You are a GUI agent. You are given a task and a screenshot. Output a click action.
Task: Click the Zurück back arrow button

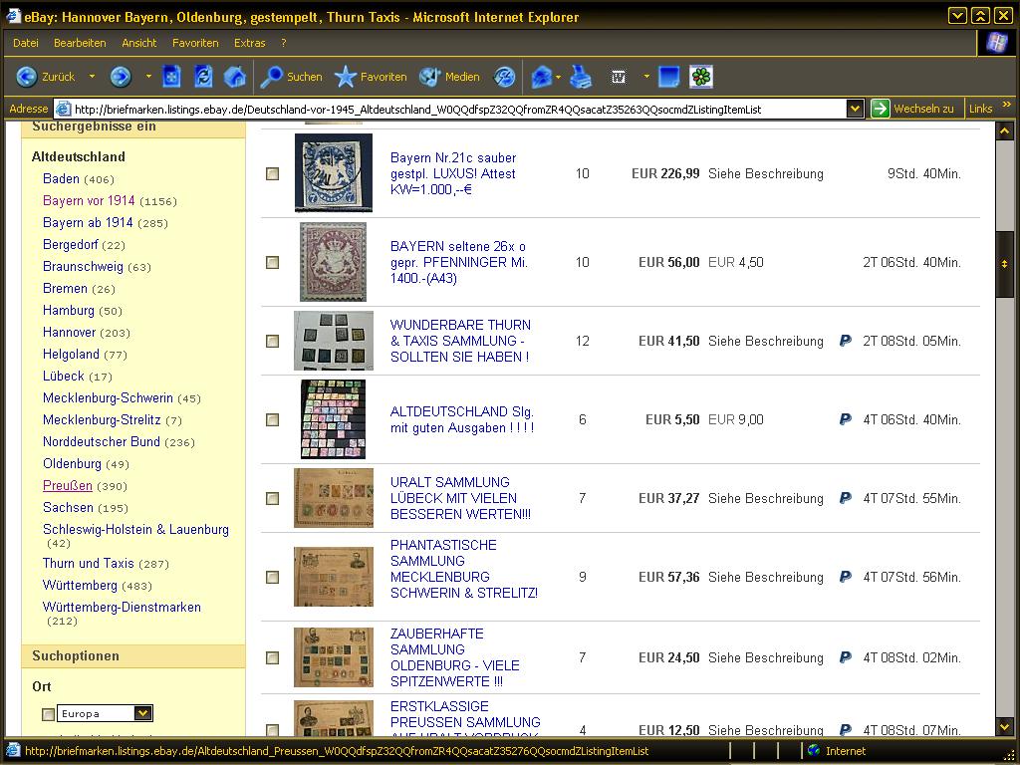(x=28, y=77)
